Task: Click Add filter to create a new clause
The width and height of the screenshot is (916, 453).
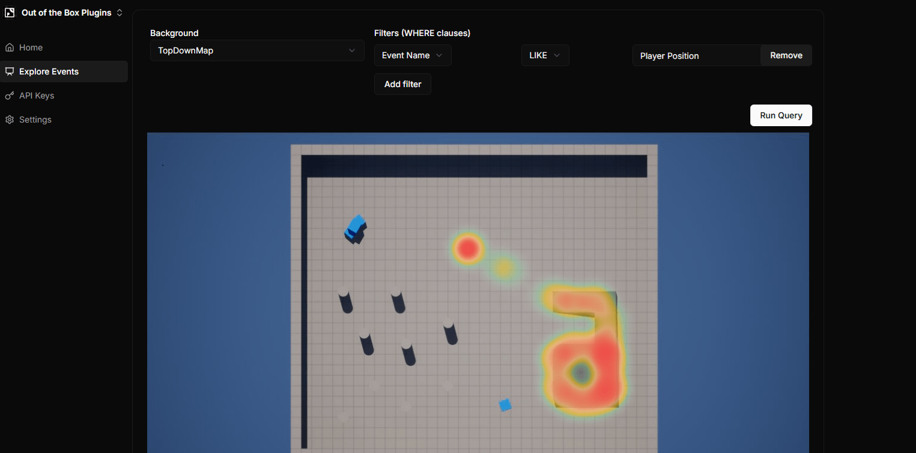Action: coord(402,84)
